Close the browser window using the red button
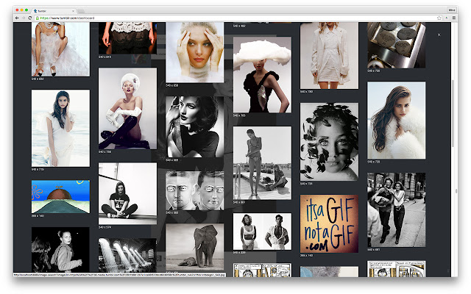 [x=17, y=10]
